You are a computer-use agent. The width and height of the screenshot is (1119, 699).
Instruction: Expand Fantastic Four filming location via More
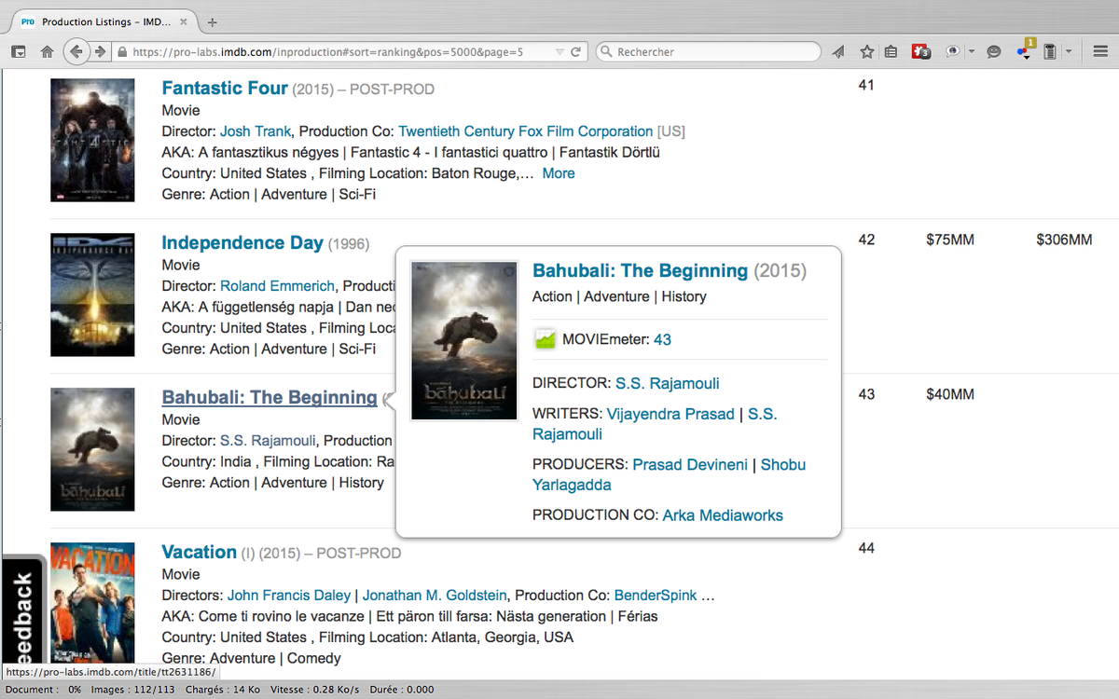click(x=559, y=173)
